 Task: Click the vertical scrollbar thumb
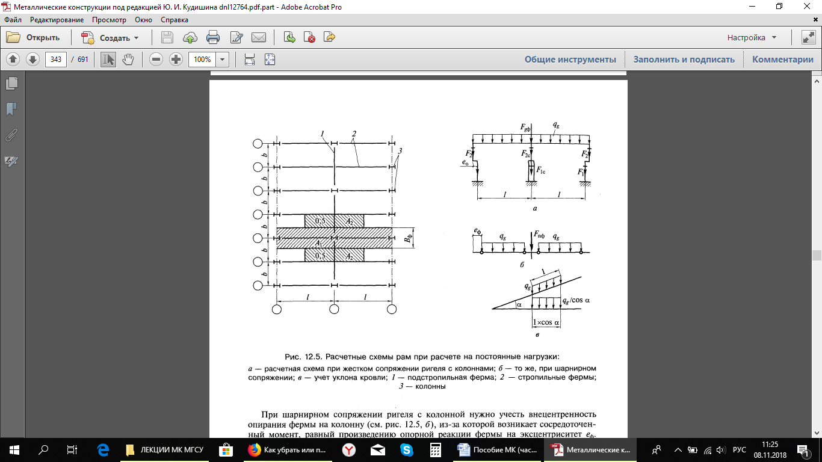pos(817,255)
